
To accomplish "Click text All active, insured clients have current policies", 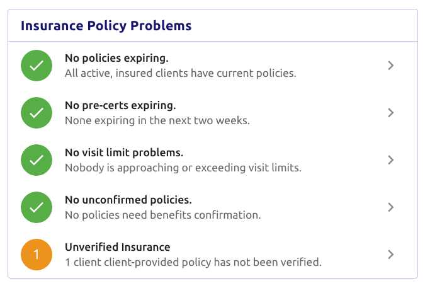I will point(181,73).
